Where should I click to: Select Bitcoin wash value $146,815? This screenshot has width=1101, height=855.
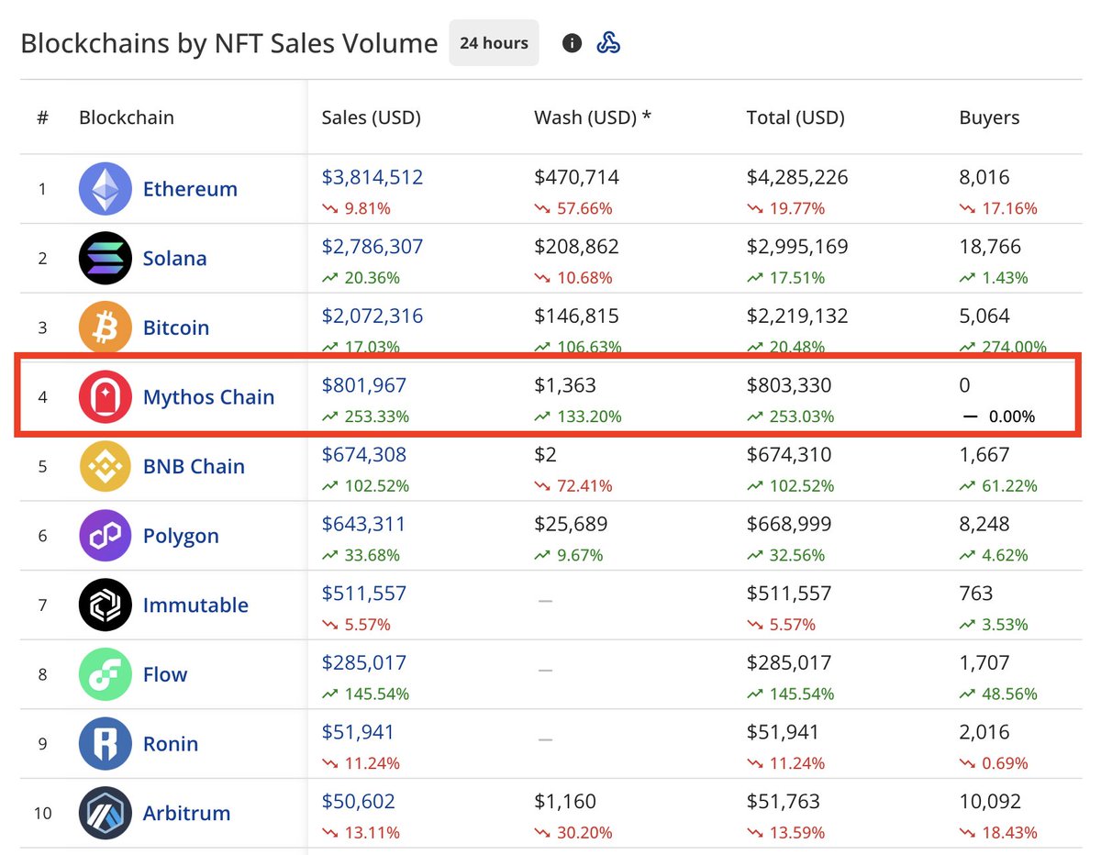(x=576, y=316)
